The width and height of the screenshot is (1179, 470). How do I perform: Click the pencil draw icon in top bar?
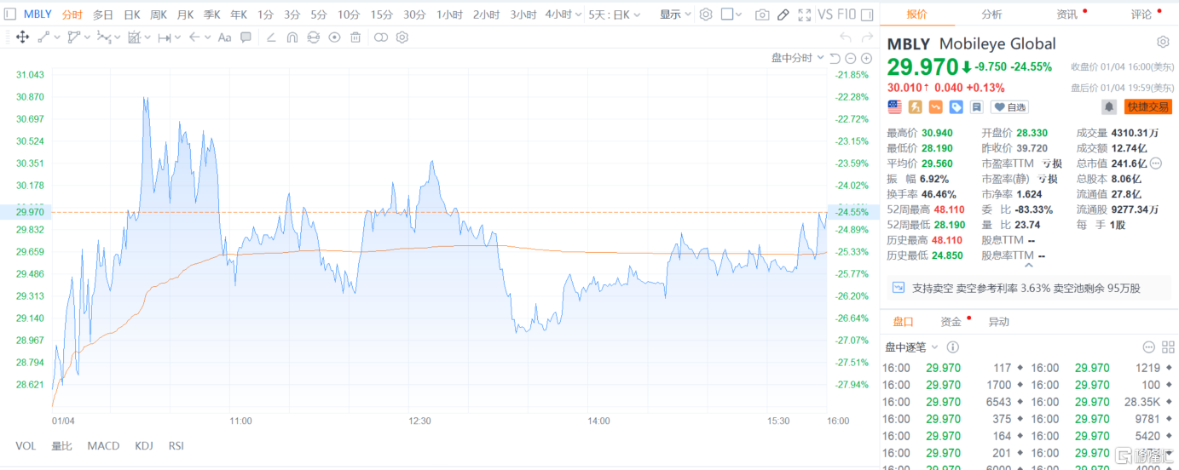coord(783,14)
